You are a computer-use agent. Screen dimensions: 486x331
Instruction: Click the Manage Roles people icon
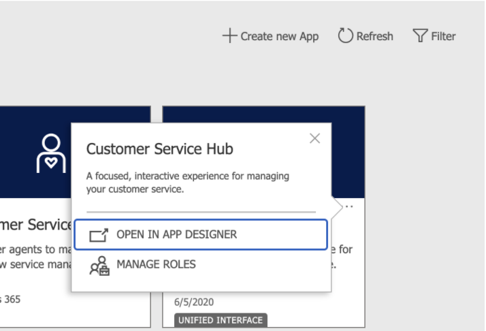click(99, 266)
